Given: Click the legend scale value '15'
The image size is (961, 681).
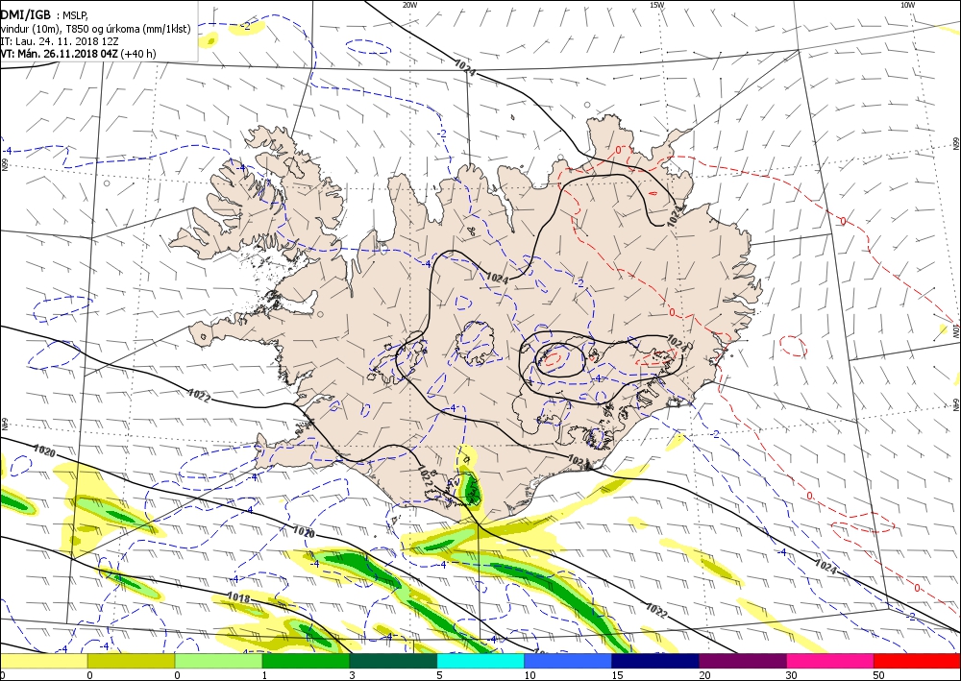Looking at the screenshot, I should pos(617,675).
